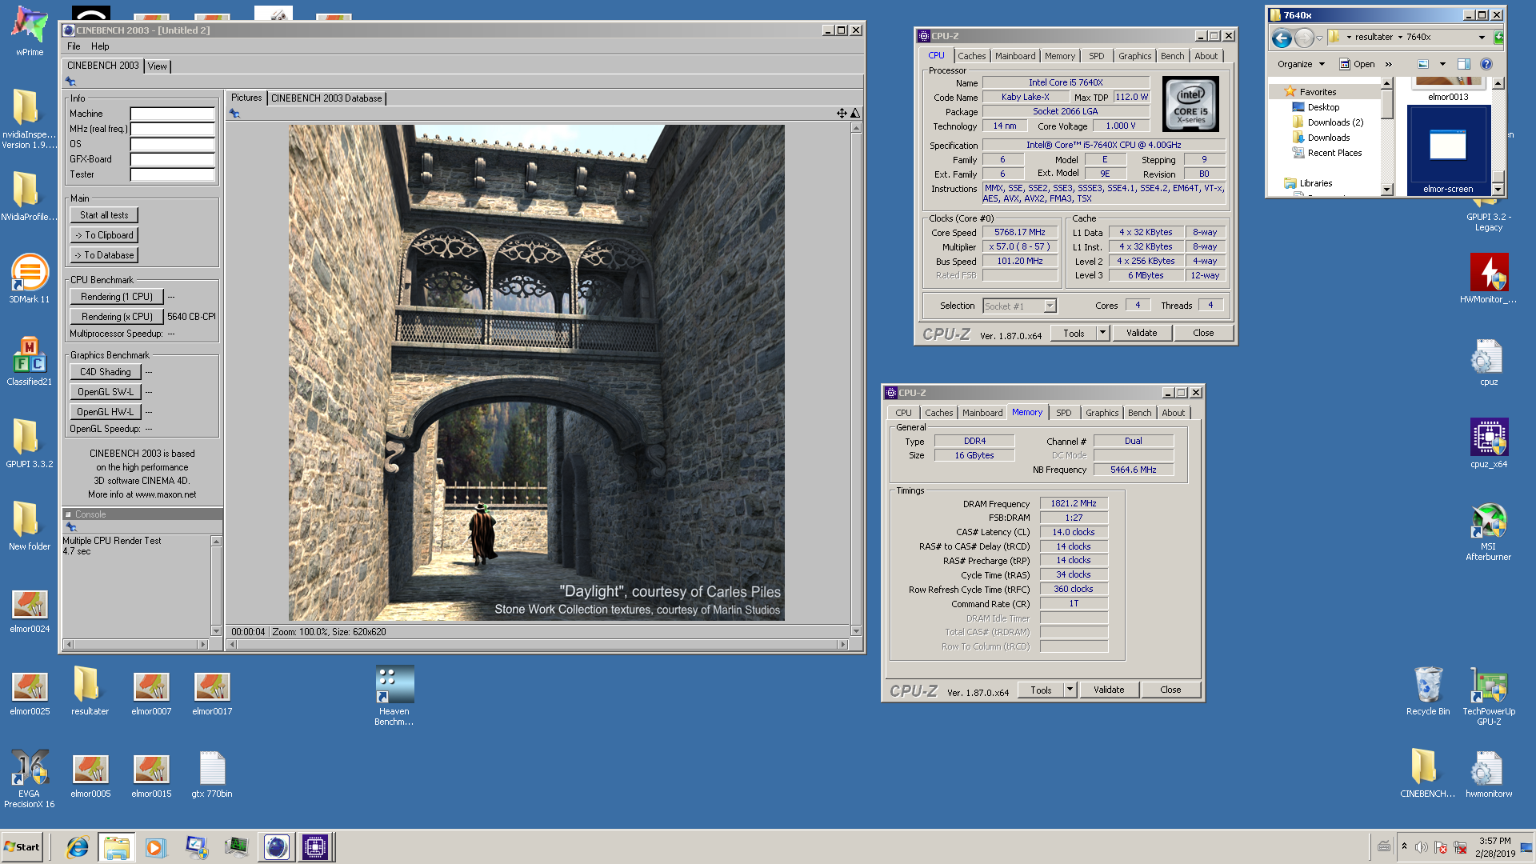The width and height of the screenshot is (1536, 864).
Task: Switch to CPU-Z taskbar button
Action: tap(315, 847)
